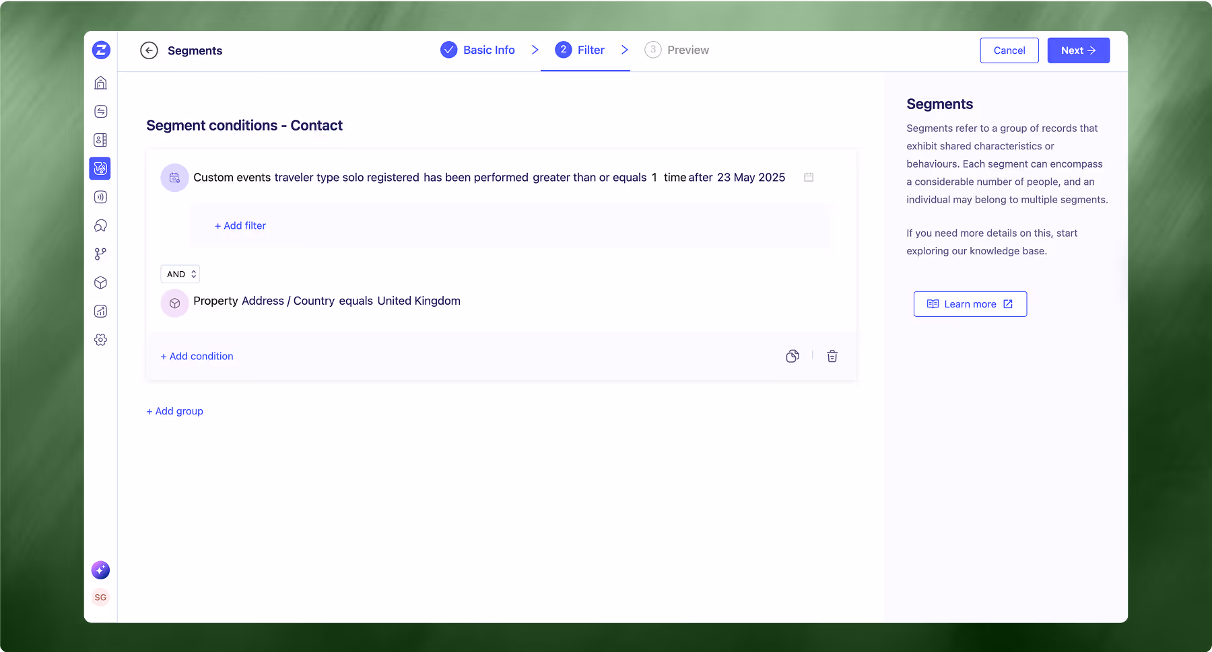
Task: Click the chevron after Filter step
Action: coord(625,50)
